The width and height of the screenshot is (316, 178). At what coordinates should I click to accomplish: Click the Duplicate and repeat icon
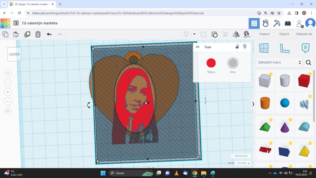[27, 34]
